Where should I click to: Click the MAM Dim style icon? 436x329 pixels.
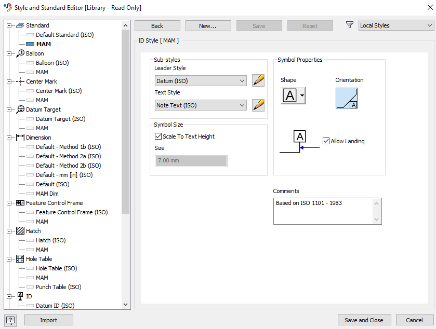(x=30, y=194)
